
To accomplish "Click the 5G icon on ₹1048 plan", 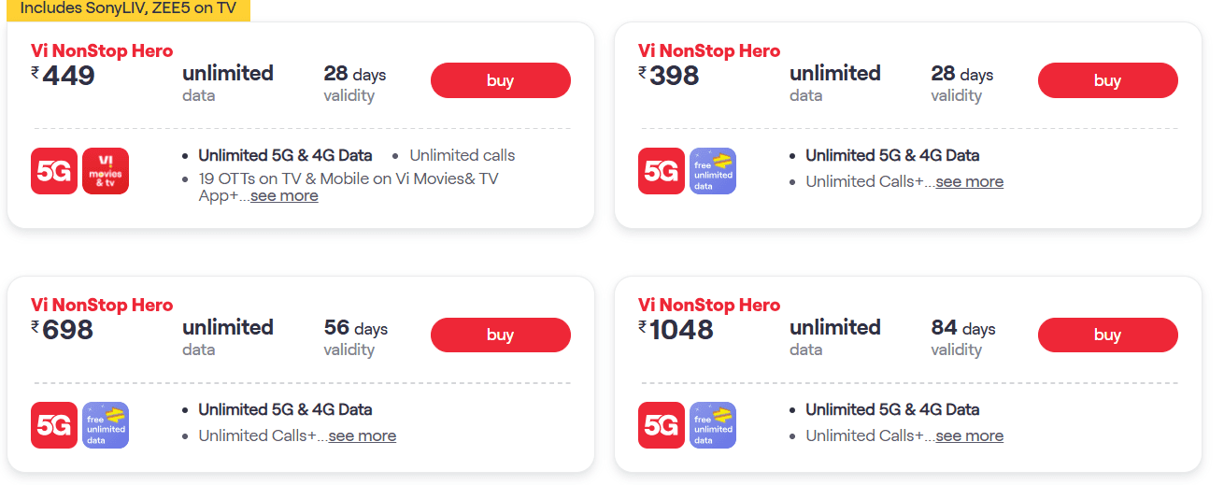I will click(662, 425).
